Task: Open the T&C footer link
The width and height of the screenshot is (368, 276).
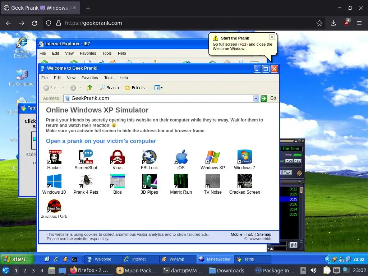Action: coord(249,234)
